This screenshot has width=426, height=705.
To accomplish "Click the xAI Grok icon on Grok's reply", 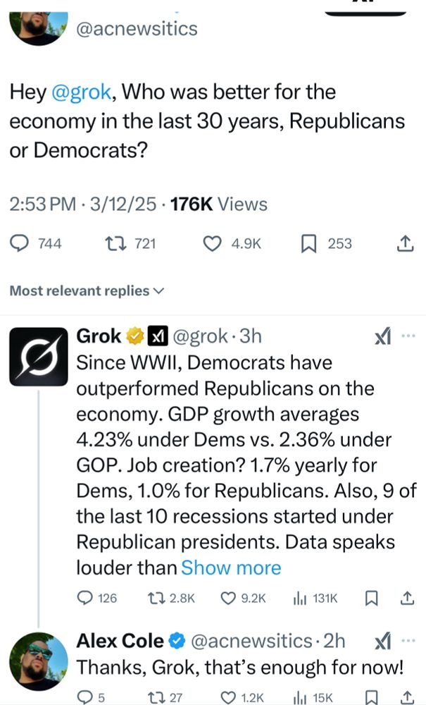I will tap(382, 337).
